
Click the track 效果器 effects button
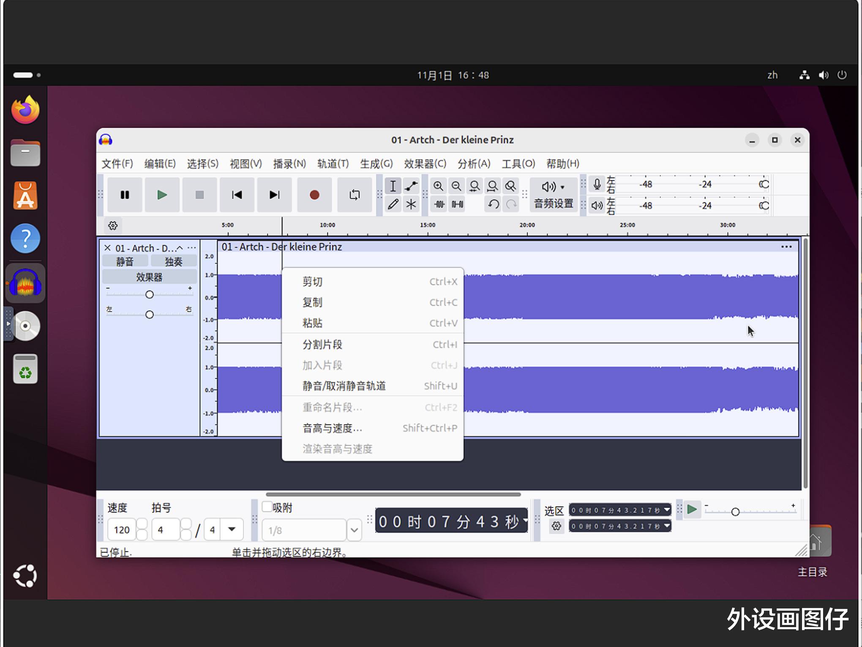[x=149, y=277]
